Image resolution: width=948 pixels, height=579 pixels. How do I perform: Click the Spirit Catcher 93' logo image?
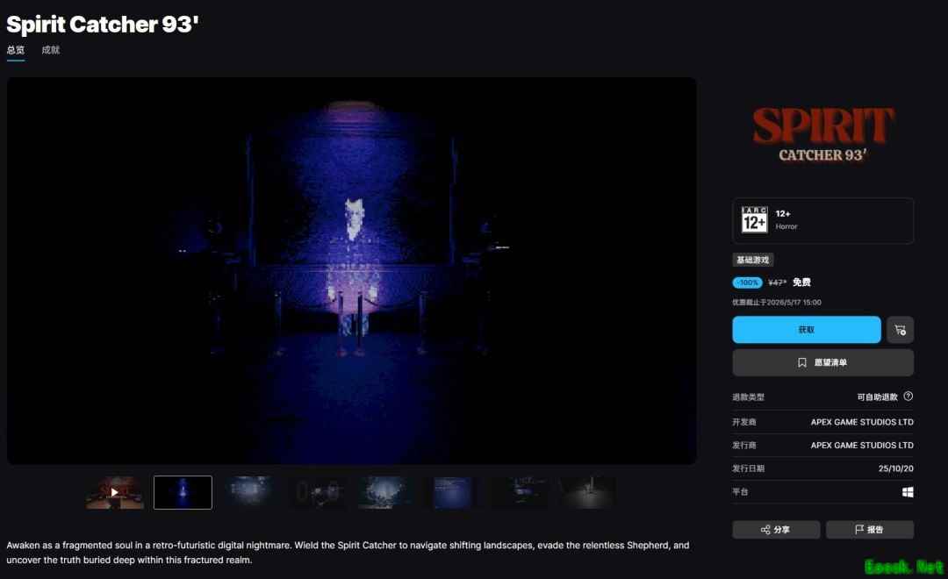coord(822,135)
